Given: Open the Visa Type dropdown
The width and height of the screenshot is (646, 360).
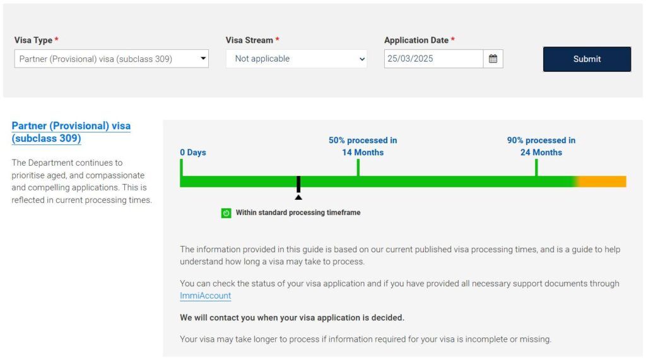Looking at the screenshot, I should pyautogui.click(x=111, y=59).
